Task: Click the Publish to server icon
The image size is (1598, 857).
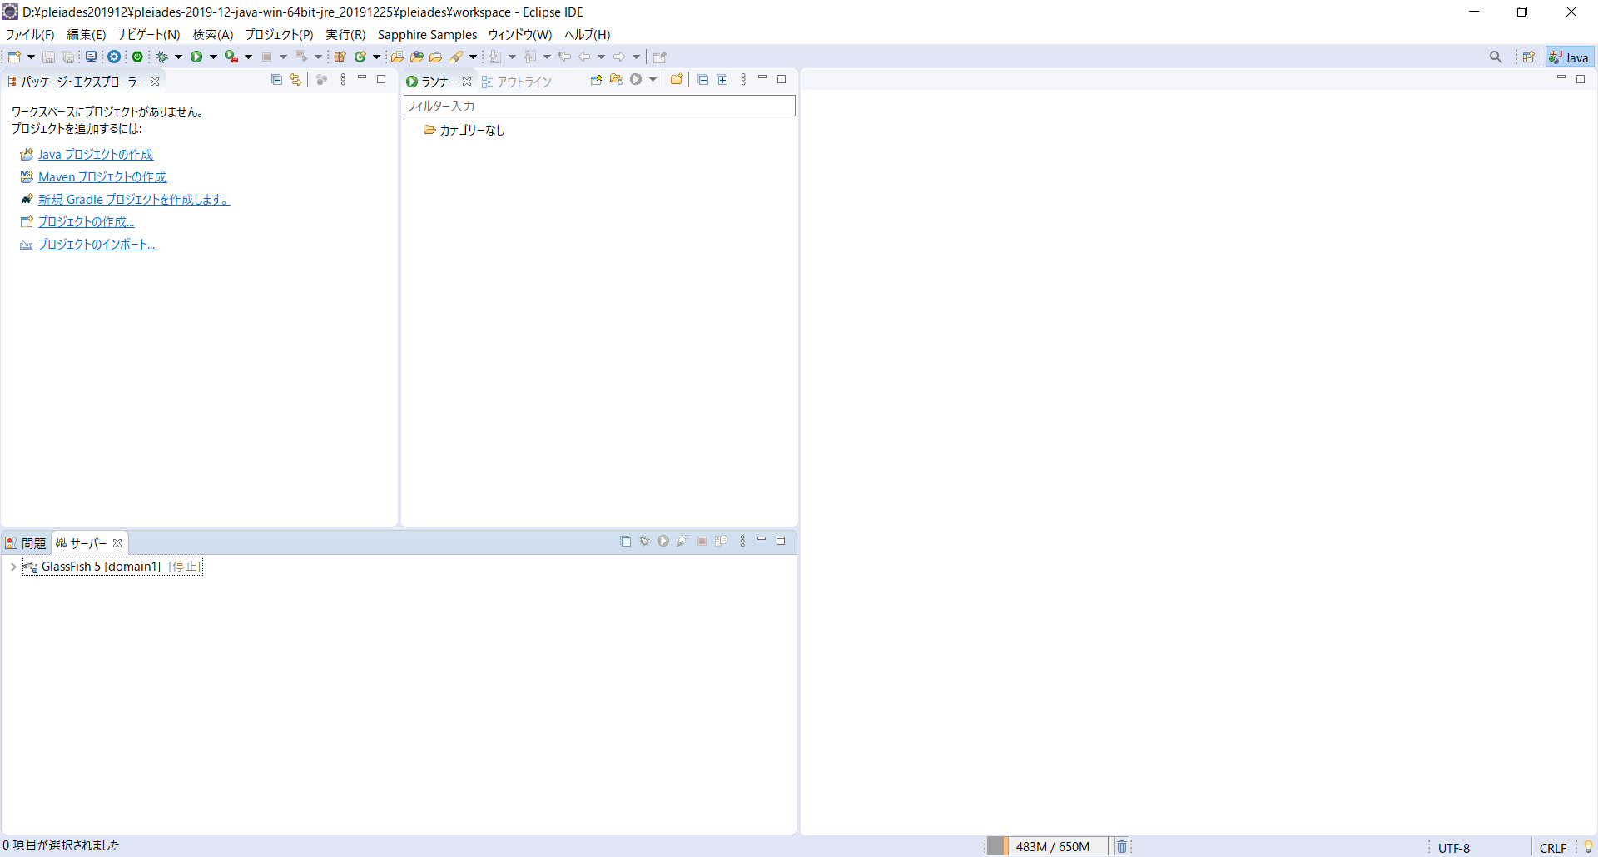Action: 721,542
